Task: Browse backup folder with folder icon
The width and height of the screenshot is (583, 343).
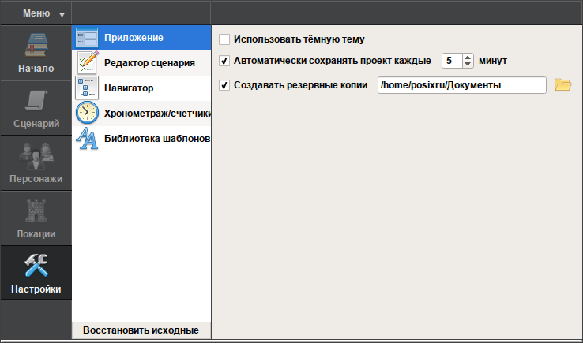Action: 563,85
